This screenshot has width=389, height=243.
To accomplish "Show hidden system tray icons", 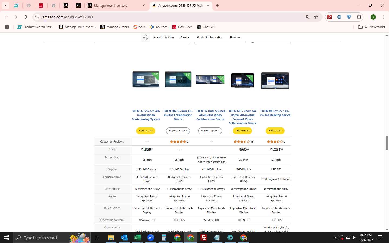I will point(334,238).
